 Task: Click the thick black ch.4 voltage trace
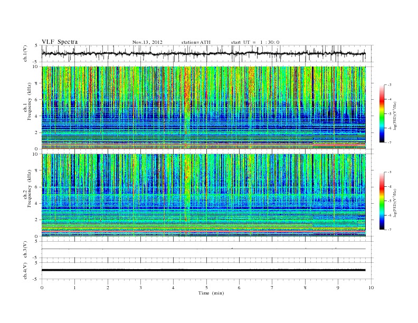pos(203,270)
